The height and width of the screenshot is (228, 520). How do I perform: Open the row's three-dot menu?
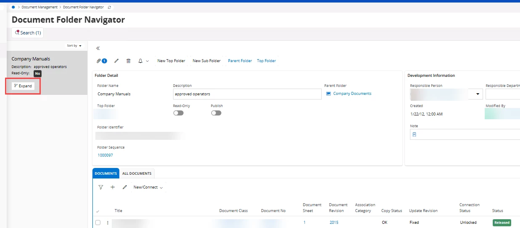pyautogui.click(x=108, y=223)
